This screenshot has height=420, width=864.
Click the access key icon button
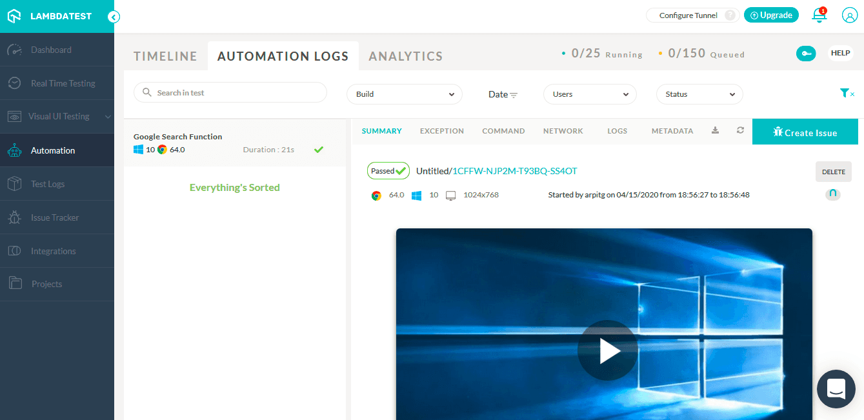806,54
